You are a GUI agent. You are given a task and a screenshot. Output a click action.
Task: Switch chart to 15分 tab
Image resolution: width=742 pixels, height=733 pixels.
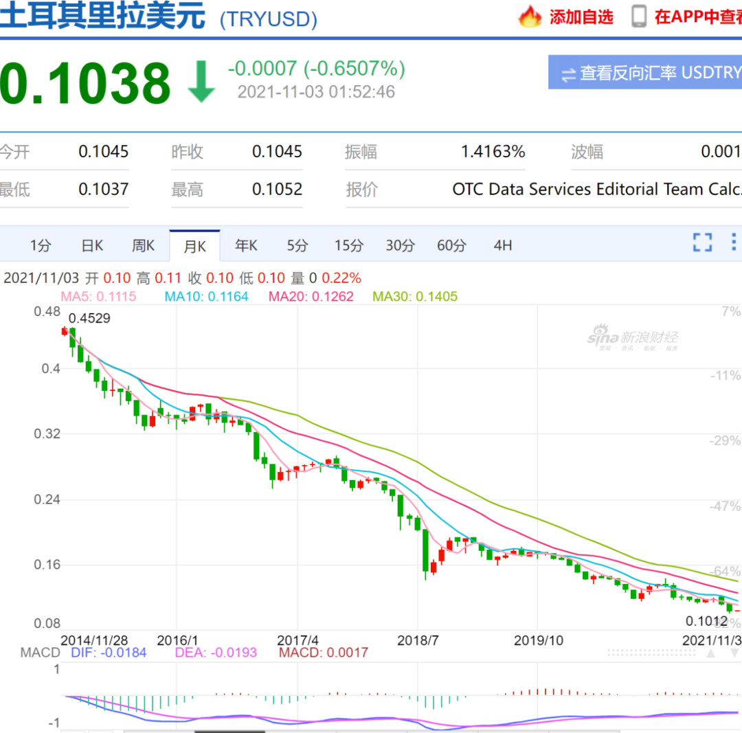pos(349,246)
